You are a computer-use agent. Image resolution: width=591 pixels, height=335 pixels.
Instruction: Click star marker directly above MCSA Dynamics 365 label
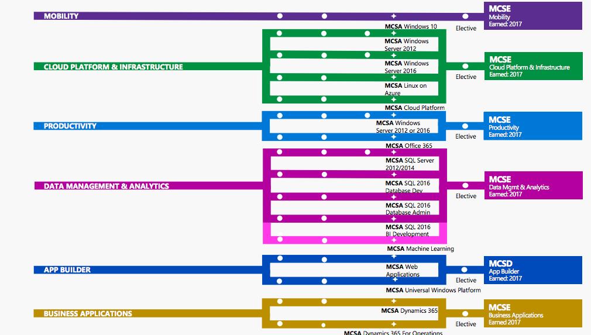[x=393, y=301]
